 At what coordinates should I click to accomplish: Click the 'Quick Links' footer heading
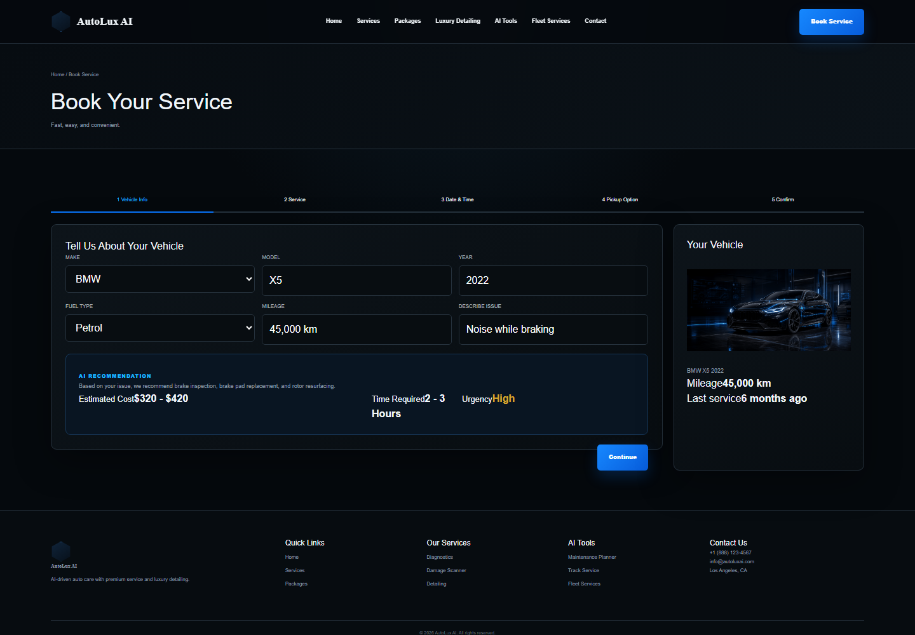305,543
